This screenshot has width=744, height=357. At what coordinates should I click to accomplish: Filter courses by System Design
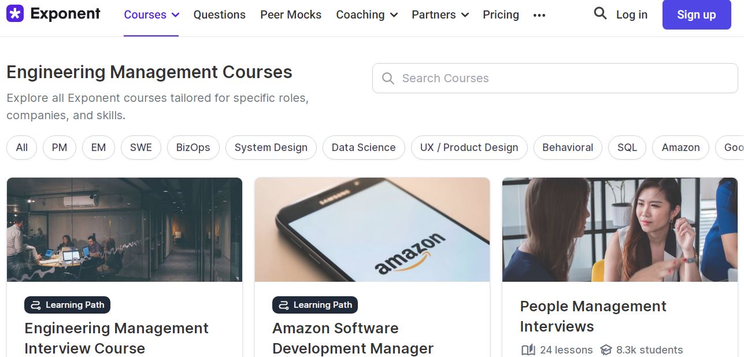pyautogui.click(x=271, y=148)
